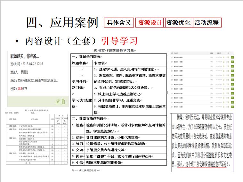Screen dimensions: 243x182
Task: Open the 活动流程 tab box
Action: 207,23
